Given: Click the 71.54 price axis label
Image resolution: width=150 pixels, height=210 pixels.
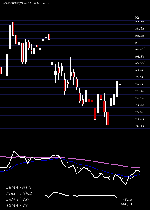Looking at the screenshot, I should point(140,119).
